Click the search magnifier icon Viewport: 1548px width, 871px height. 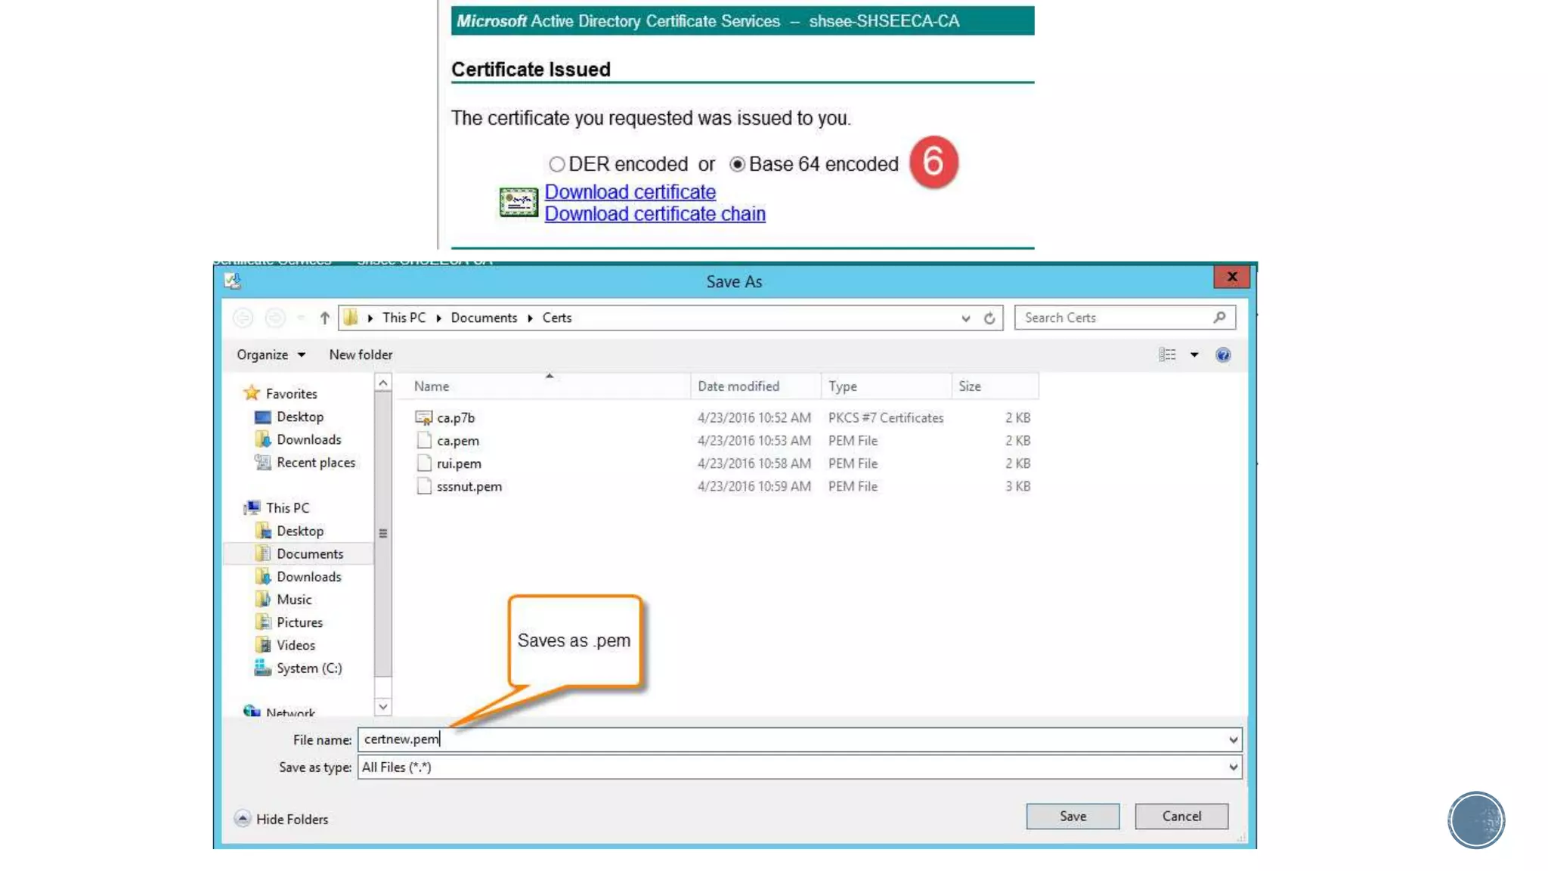click(x=1219, y=318)
